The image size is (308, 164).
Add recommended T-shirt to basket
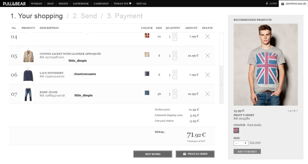247,152
